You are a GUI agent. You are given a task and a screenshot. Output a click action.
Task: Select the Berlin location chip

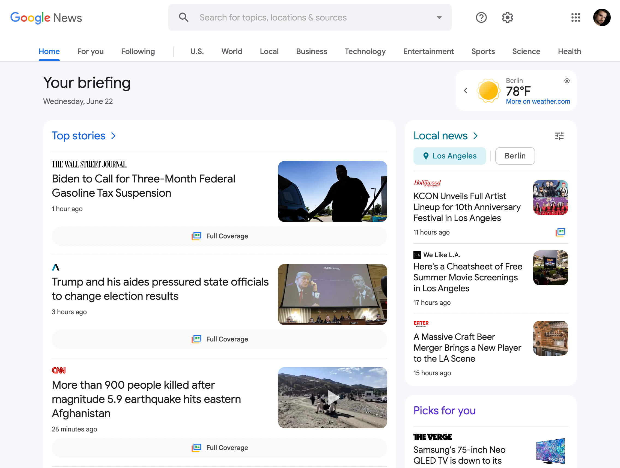[x=515, y=156]
